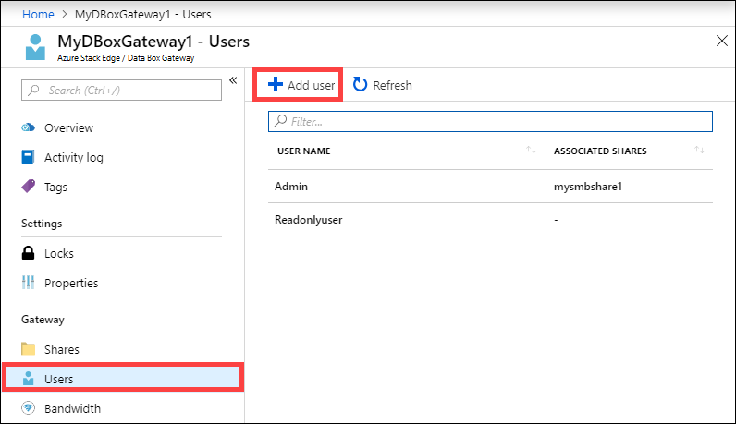Select the Admin user row
Image resolution: width=736 pixels, height=424 pixels.
[490, 187]
